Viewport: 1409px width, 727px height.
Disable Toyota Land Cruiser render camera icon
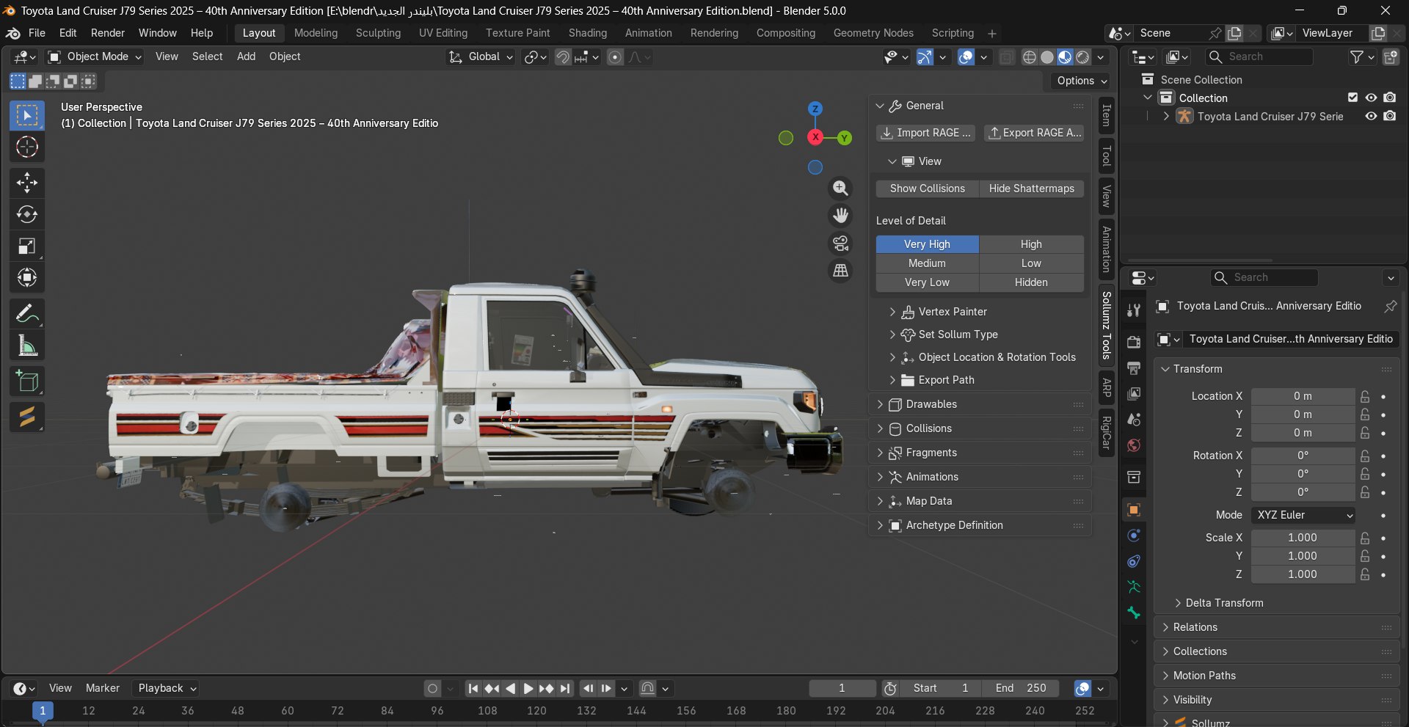pyautogui.click(x=1390, y=116)
